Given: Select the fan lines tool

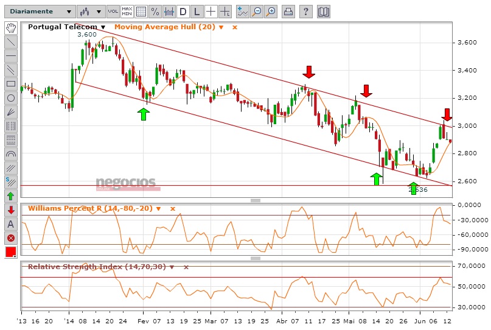Looking at the screenshot, I should pos(11,112).
